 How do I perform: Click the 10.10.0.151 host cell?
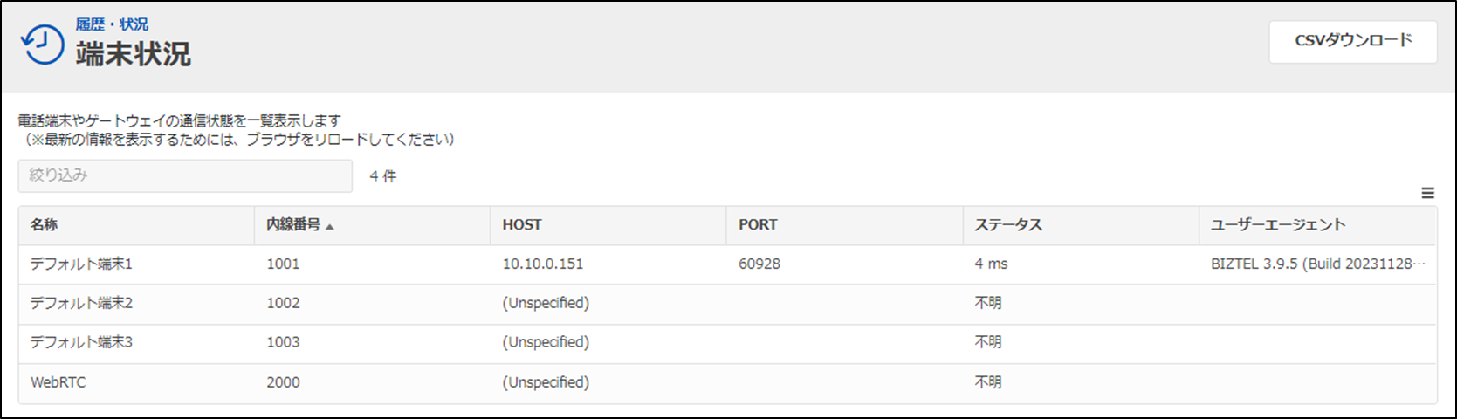(543, 264)
